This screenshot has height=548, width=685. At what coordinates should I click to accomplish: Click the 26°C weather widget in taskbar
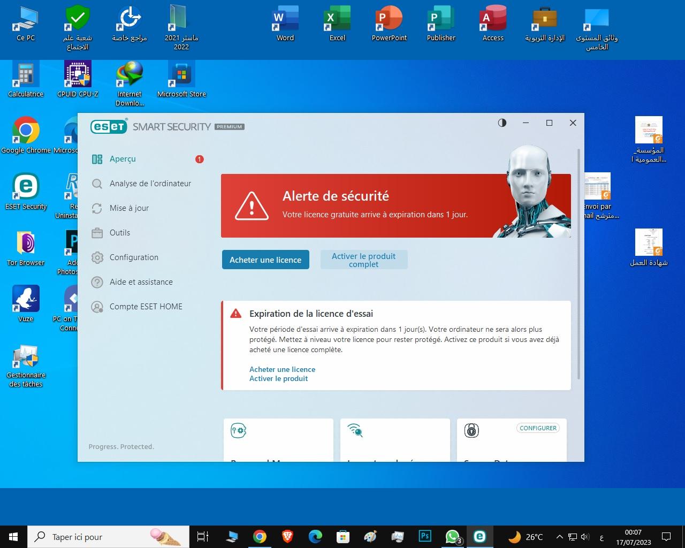[526, 536]
